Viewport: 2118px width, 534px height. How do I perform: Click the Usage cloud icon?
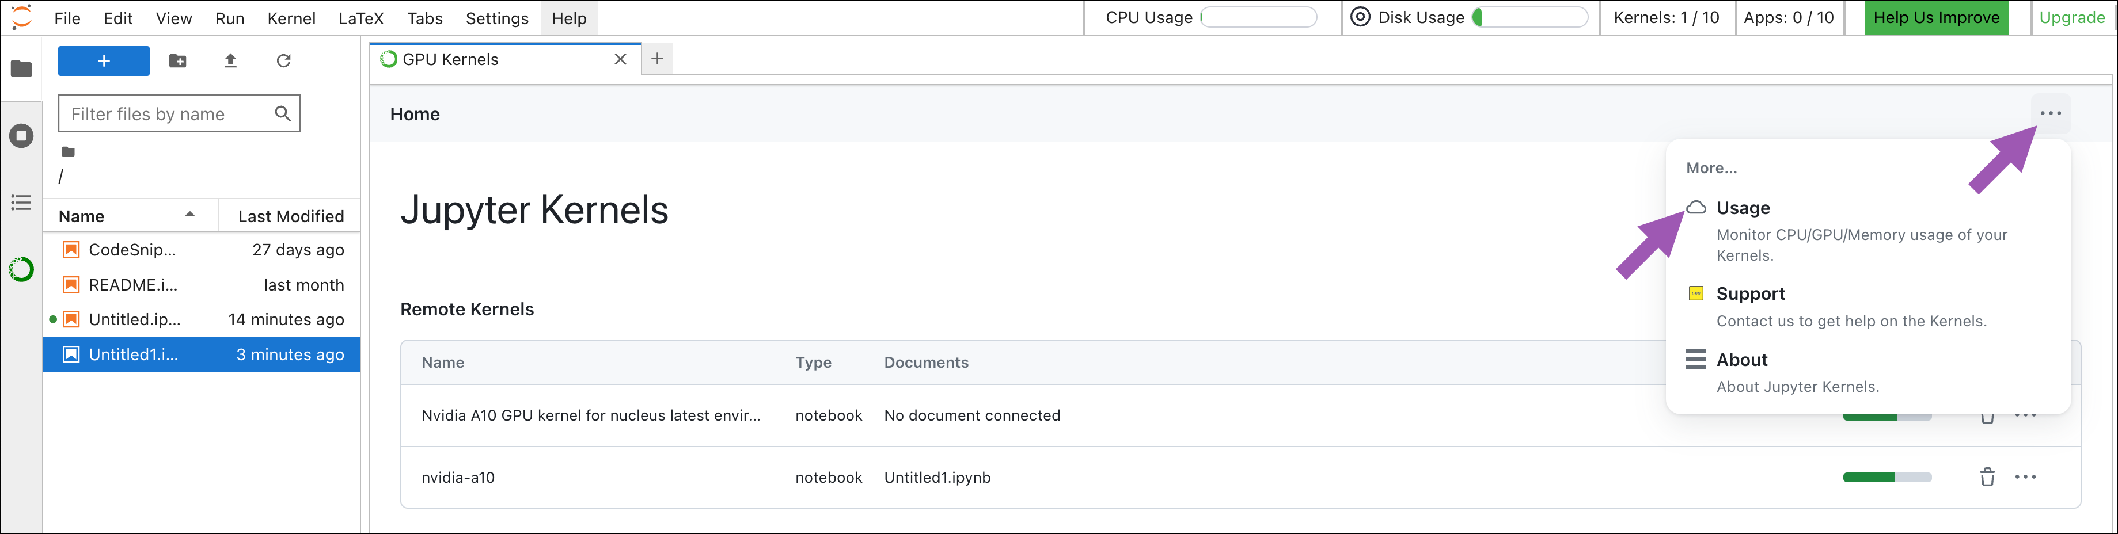point(1696,207)
